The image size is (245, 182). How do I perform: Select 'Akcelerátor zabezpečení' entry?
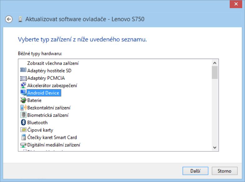(52, 86)
